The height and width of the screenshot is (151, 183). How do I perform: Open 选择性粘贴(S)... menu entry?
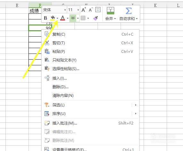coord(91,69)
